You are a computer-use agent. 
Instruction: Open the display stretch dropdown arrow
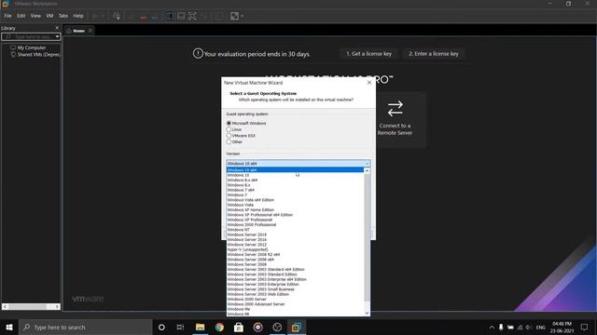pos(243,16)
